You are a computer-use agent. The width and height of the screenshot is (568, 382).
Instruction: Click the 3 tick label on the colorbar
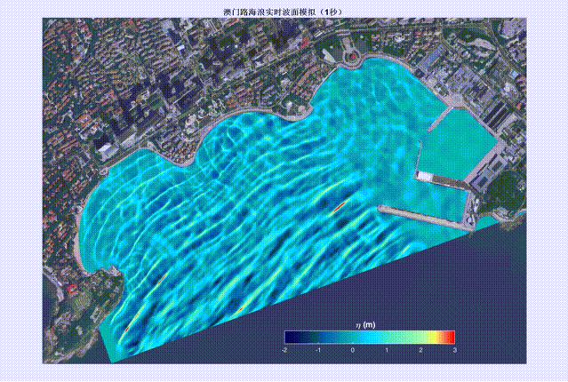tap(454, 350)
